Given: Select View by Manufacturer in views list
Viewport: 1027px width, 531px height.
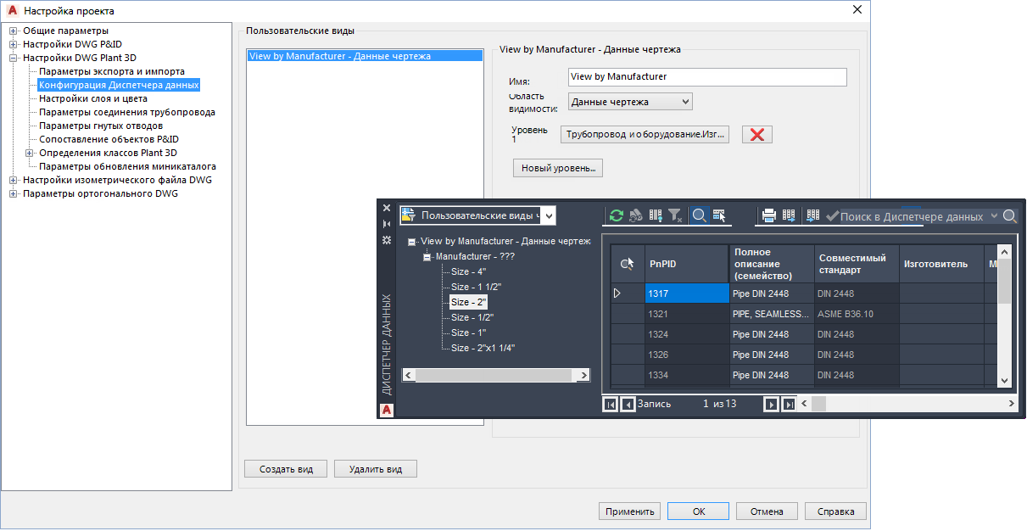Looking at the screenshot, I should 365,56.
